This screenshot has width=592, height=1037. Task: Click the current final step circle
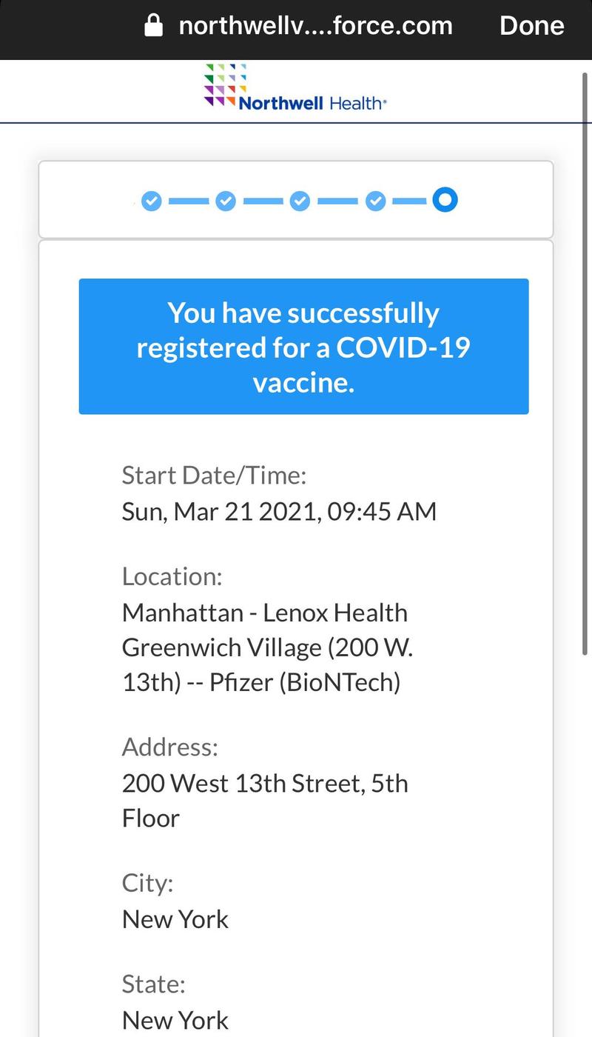(x=445, y=199)
